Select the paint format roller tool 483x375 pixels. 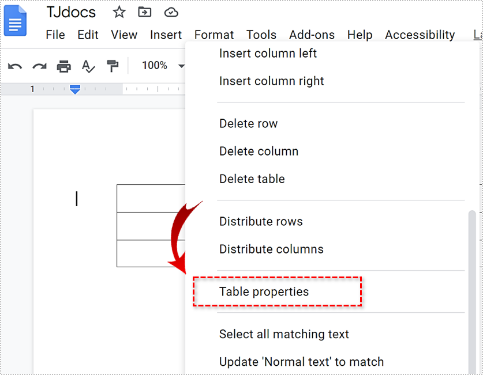[x=113, y=66]
